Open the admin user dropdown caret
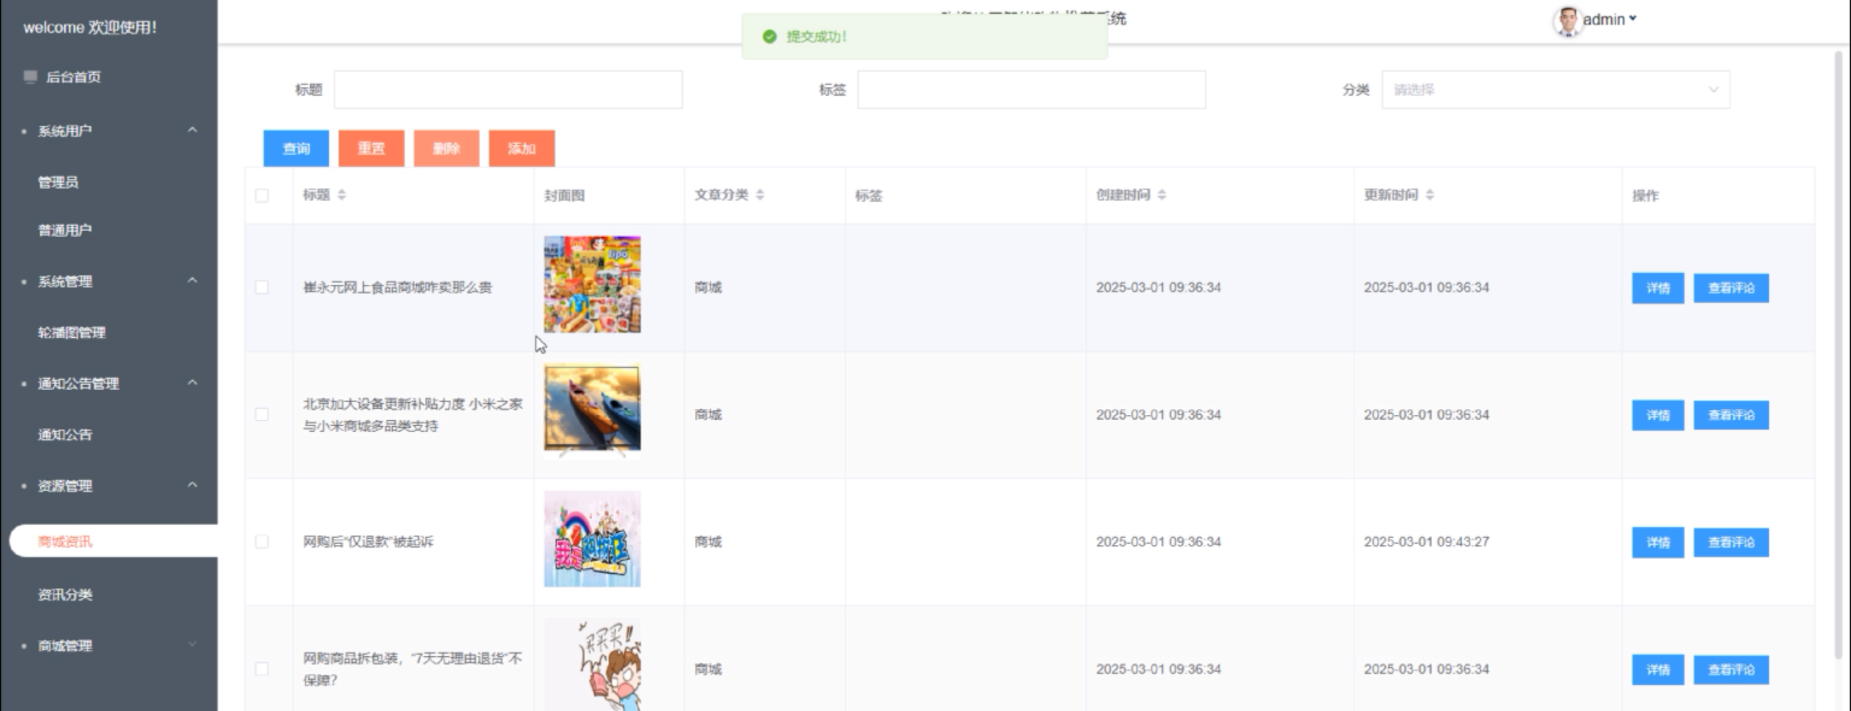Screen dimensions: 1851x711 pyautogui.click(x=1633, y=19)
